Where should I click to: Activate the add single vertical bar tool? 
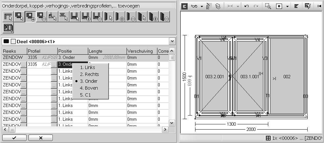(120, 17)
